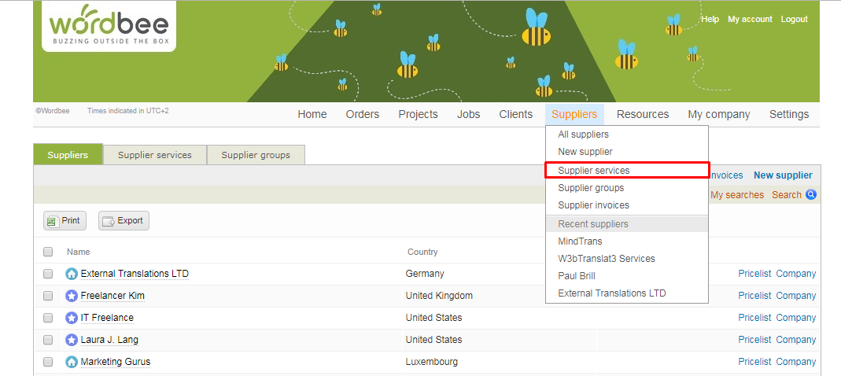Image resolution: width=841 pixels, height=376 pixels.
Task: Open the My account link
Action: point(750,19)
